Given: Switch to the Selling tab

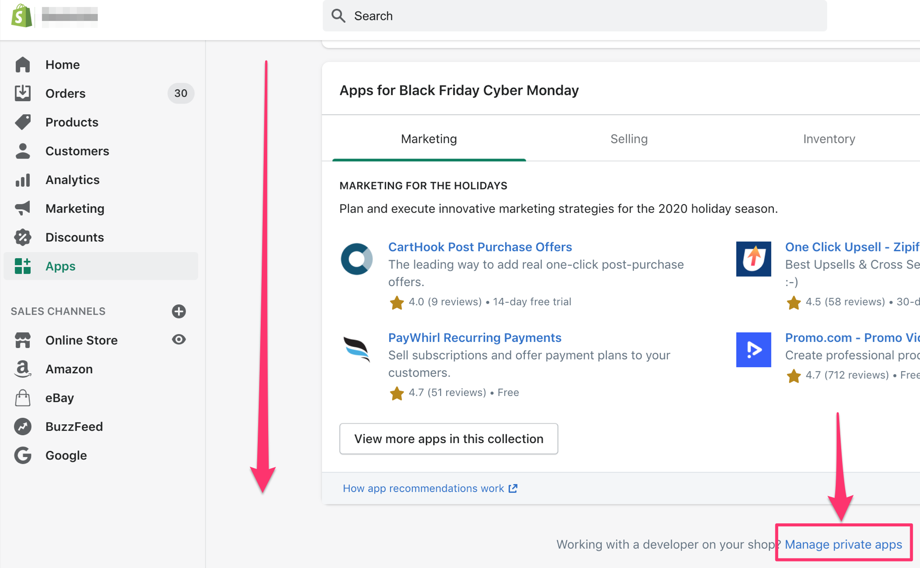Looking at the screenshot, I should point(629,139).
